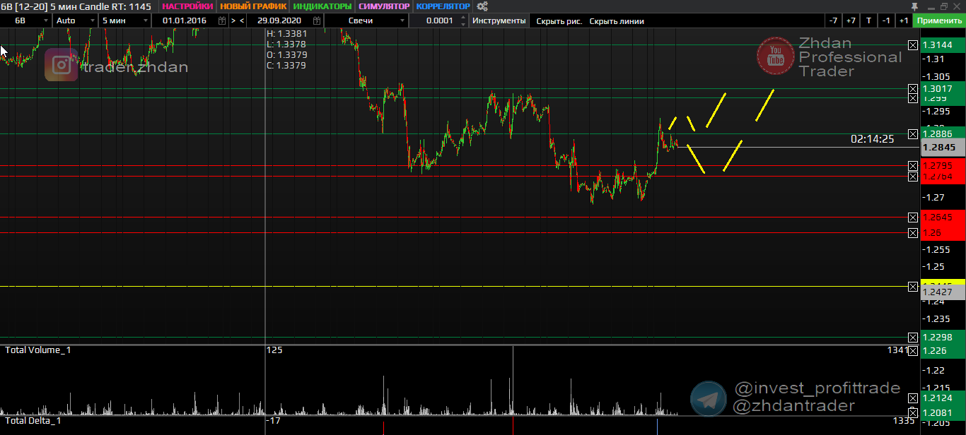
Task: Click the -1 day shift button
Action: click(x=886, y=20)
